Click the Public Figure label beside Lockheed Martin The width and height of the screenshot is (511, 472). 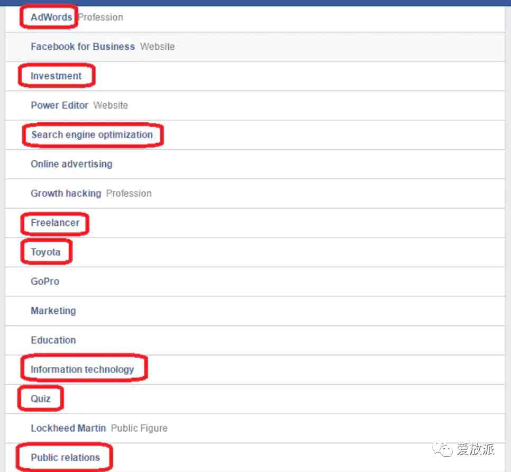click(139, 428)
